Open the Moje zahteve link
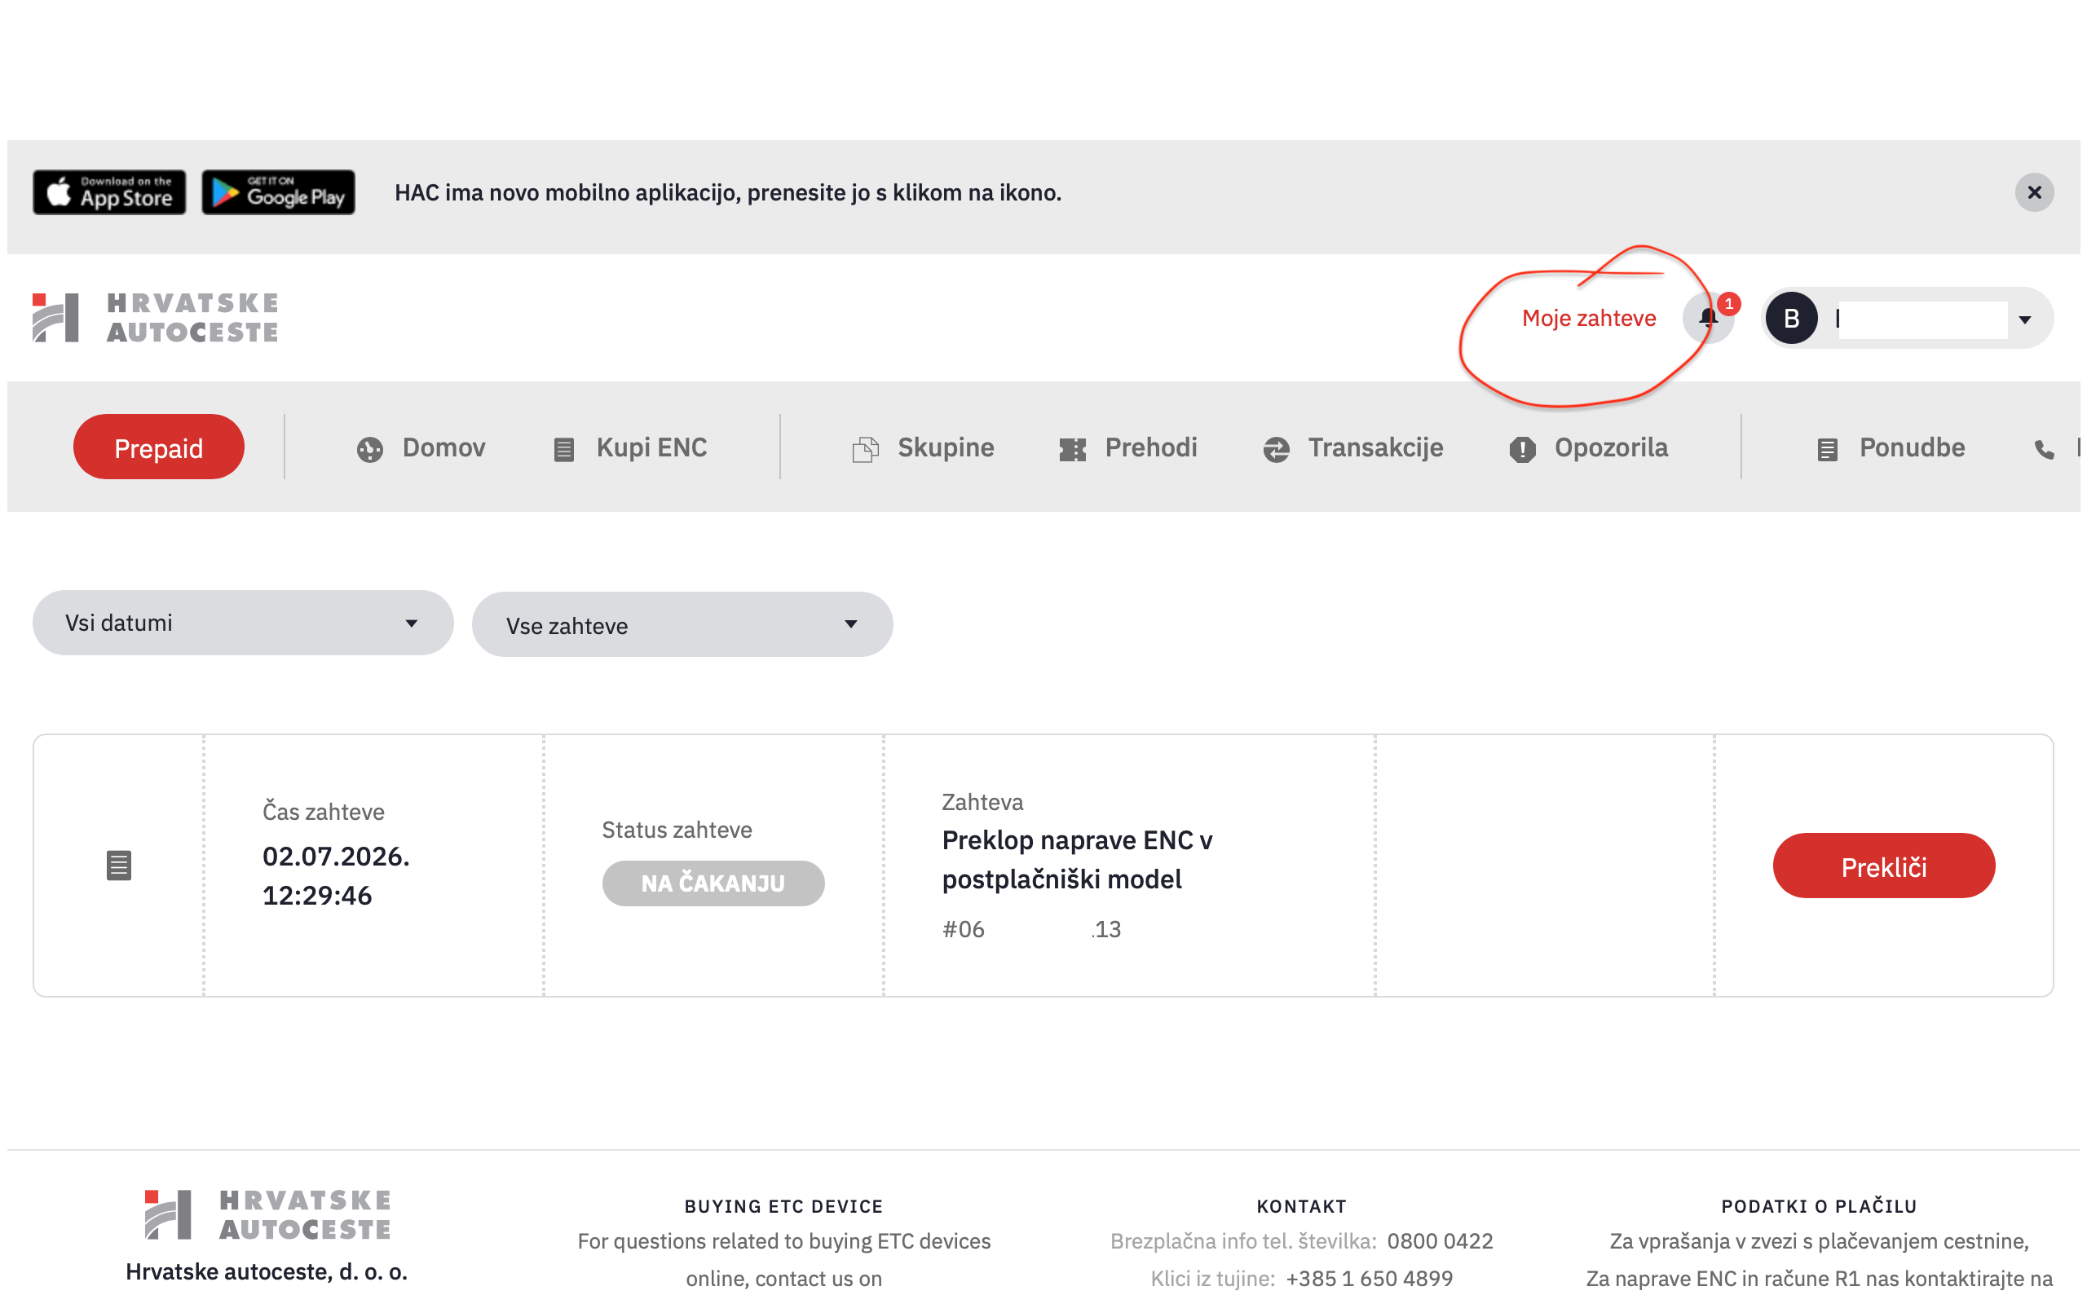Image resolution: width=2087 pixels, height=1304 pixels. 1589,318
